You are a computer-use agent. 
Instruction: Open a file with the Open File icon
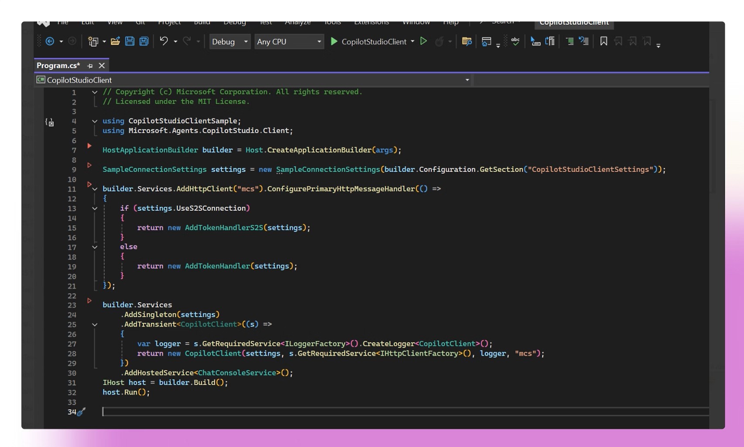[x=115, y=41]
